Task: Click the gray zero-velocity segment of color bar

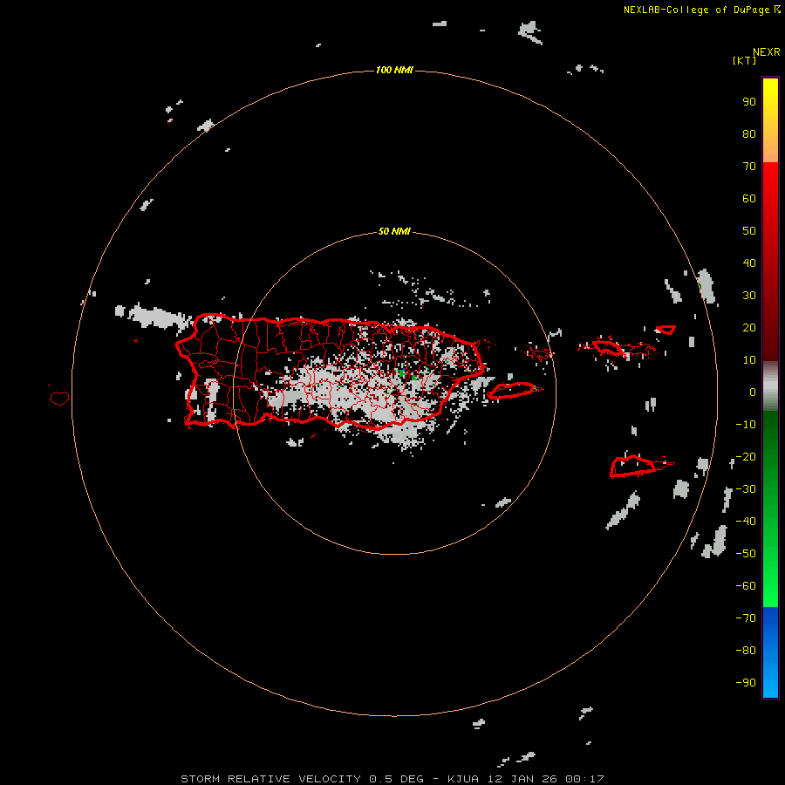Action: coord(770,386)
